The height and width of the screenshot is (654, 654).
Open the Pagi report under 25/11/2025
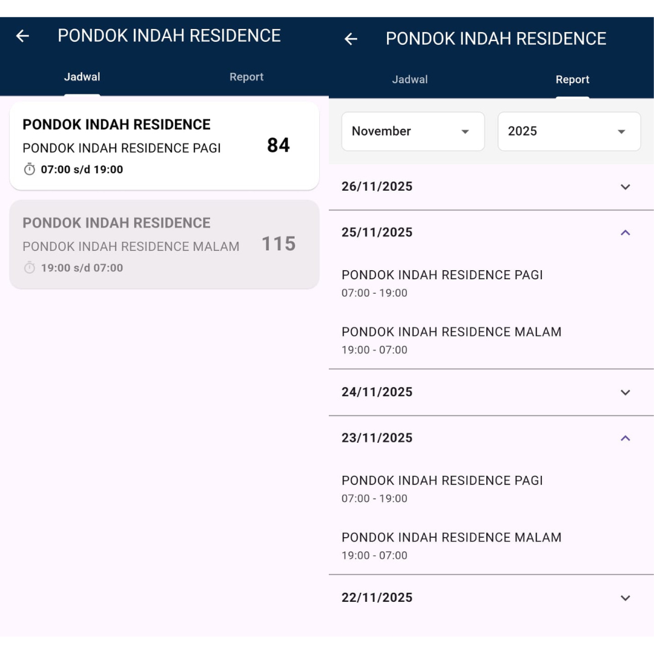pos(442,283)
